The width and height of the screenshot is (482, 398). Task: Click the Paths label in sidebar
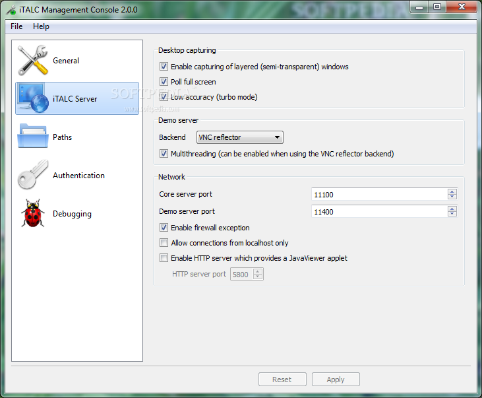click(x=62, y=137)
